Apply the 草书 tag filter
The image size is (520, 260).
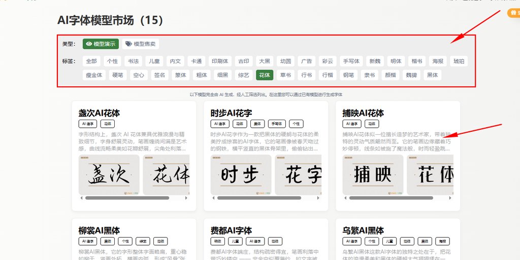(285, 75)
